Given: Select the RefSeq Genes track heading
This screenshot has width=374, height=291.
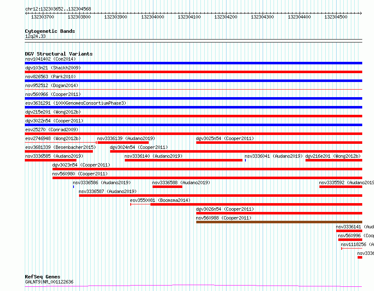Looking at the screenshot, I should tap(42, 277).
